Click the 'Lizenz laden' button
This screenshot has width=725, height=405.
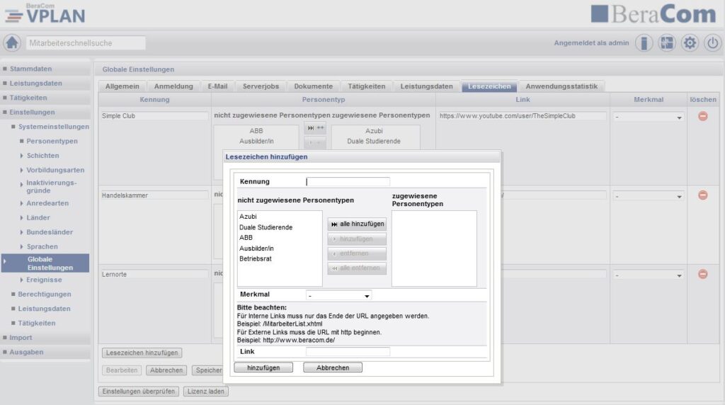206,391
